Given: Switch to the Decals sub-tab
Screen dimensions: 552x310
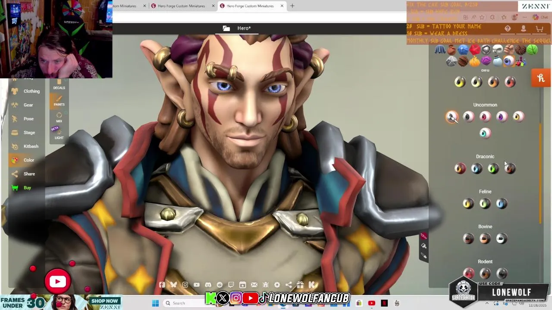Looking at the screenshot, I should 59,85.
